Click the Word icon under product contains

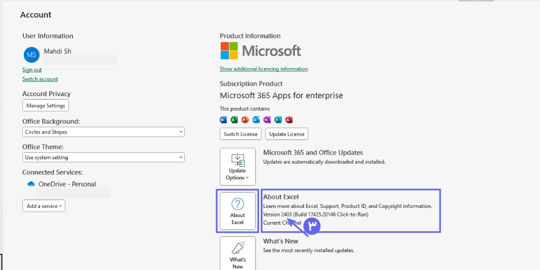point(224,119)
